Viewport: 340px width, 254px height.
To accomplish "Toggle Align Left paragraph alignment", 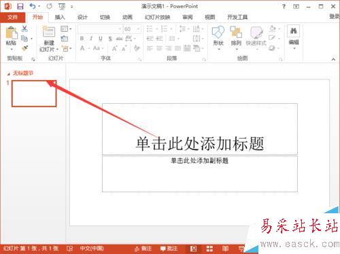I will pyautogui.click(x=150, y=48).
